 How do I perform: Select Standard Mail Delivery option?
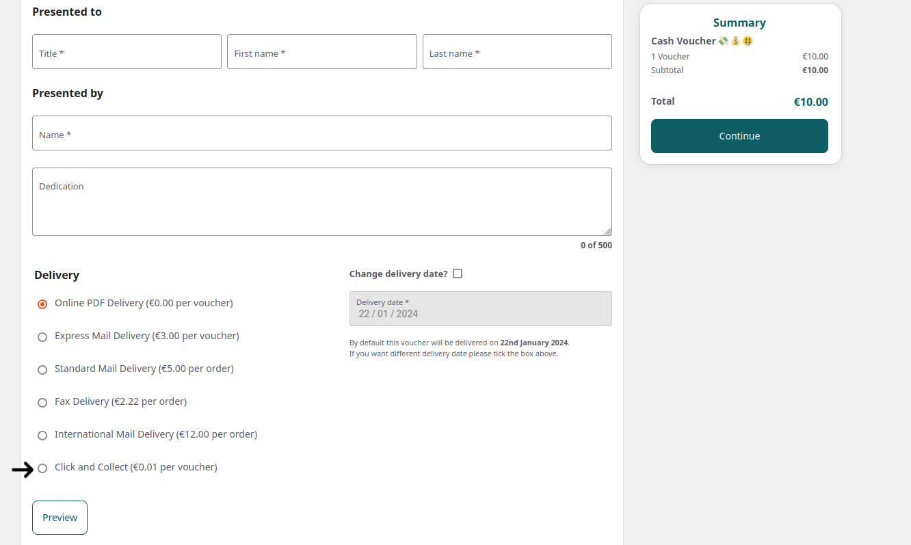(42, 370)
